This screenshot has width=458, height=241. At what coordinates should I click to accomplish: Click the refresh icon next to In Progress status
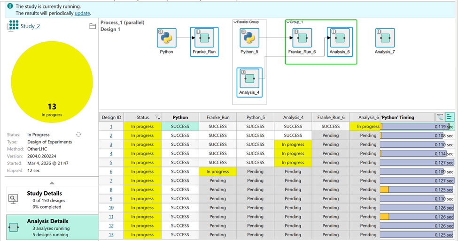pyautogui.click(x=78, y=135)
